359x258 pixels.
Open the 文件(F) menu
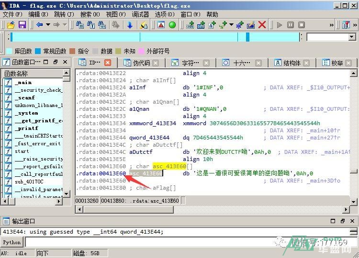pos(12,14)
